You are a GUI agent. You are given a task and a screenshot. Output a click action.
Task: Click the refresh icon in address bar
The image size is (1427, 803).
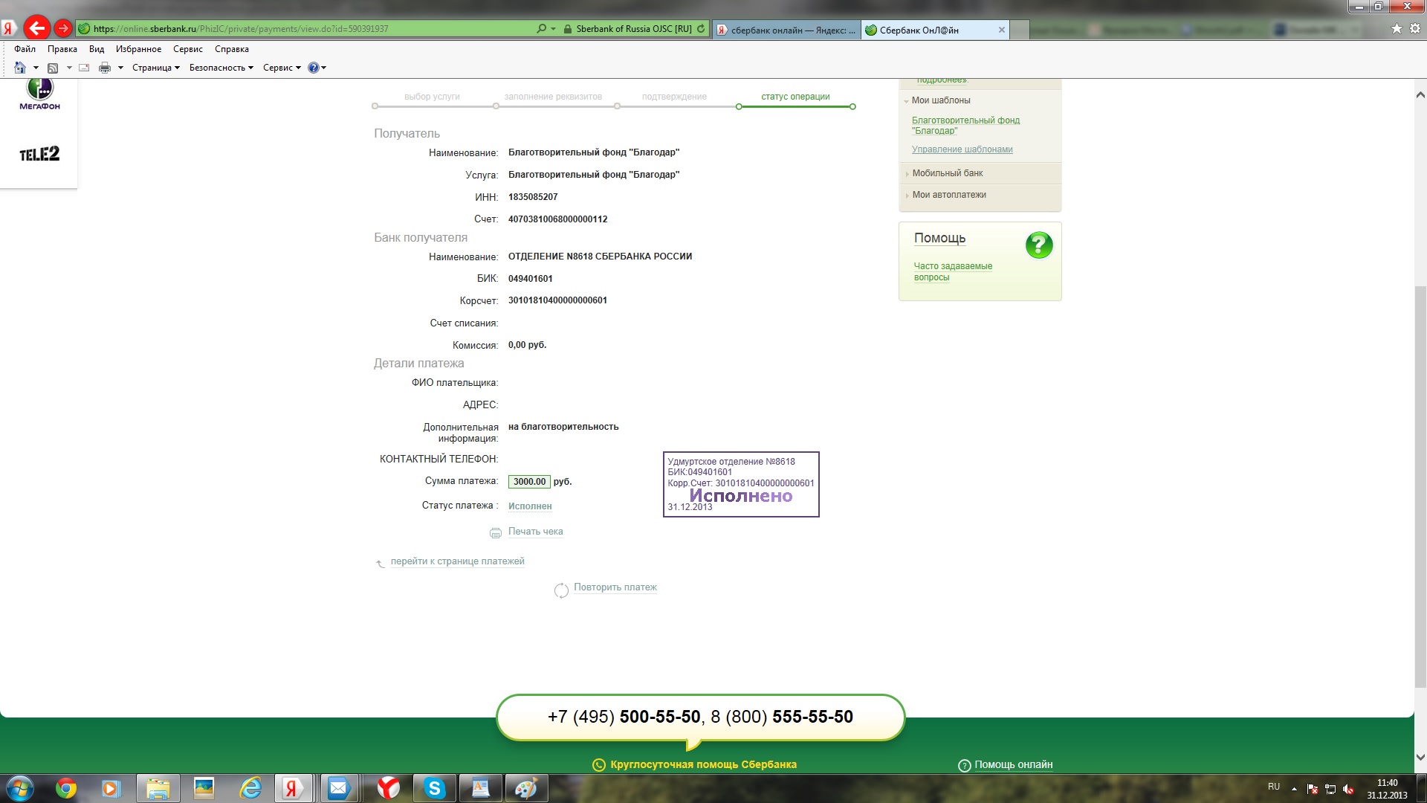[701, 29]
